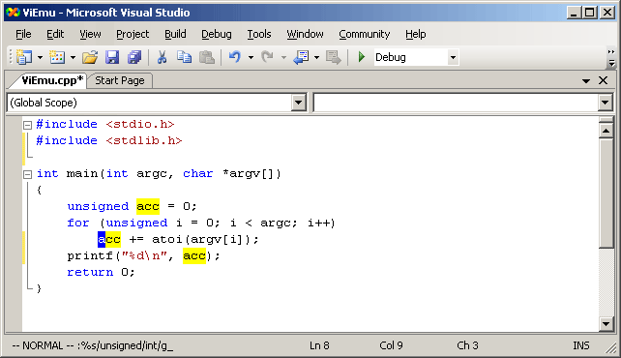
Task: Click the Ch 3 status bar indicator
Action: pyautogui.click(x=467, y=345)
